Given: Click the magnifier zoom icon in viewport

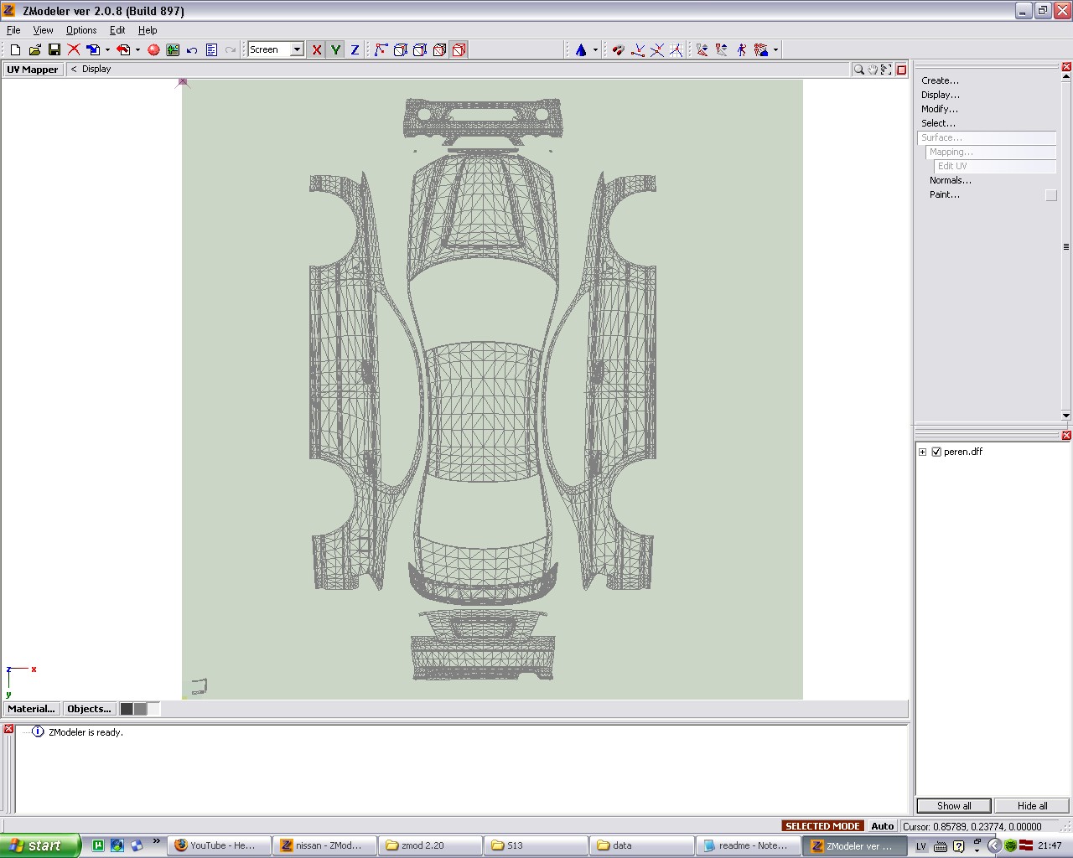Looking at the screenshot, I should 858,70.
